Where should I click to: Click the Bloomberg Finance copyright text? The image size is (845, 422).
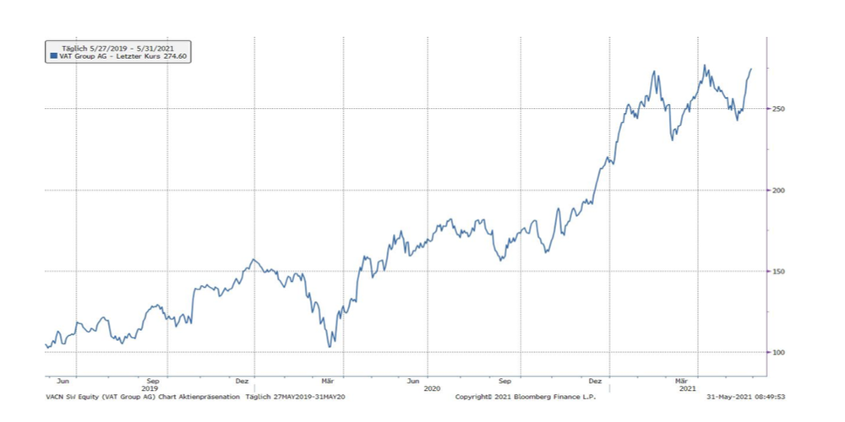pyautogui.click(x=514, y=396)
